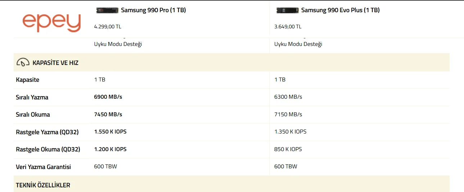Click the 990 Pro's 7450 MB/s read value

[108, 114]
